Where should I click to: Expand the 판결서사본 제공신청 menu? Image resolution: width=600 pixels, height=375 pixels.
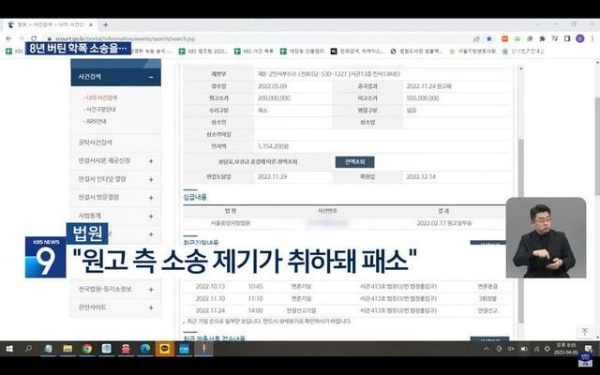151,160
